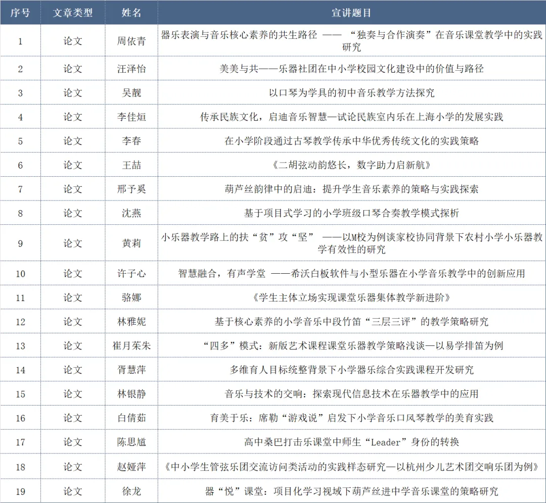546x503 pixels.
Task: Click the title starting 传承民族文化，启迪音乐智慧
Action: tap(351, 117)
